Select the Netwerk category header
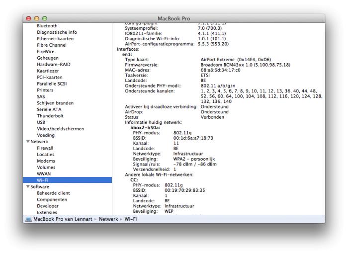 39,142
